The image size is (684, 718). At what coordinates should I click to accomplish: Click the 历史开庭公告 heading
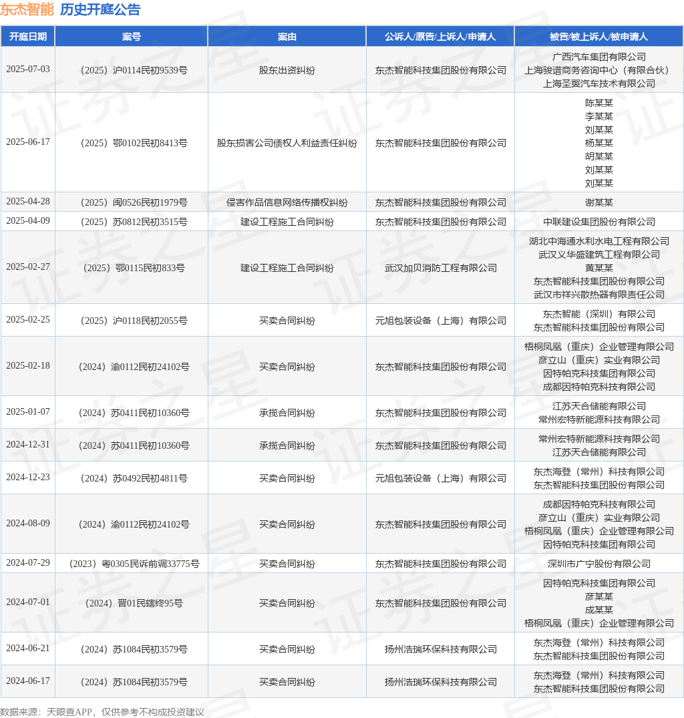click(x=100, y=9)
